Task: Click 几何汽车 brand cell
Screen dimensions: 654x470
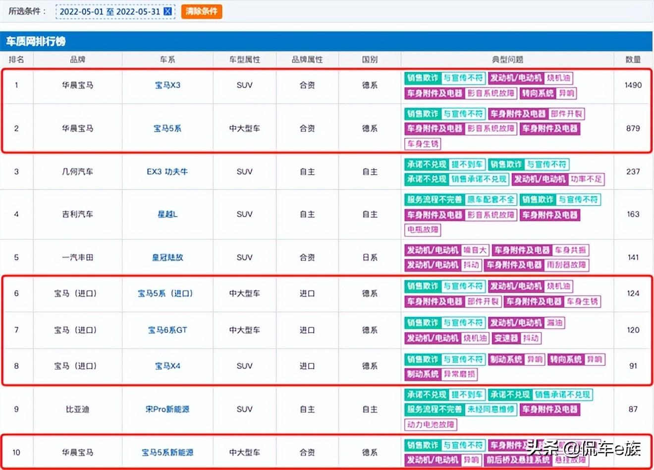Action: point(78,172)
